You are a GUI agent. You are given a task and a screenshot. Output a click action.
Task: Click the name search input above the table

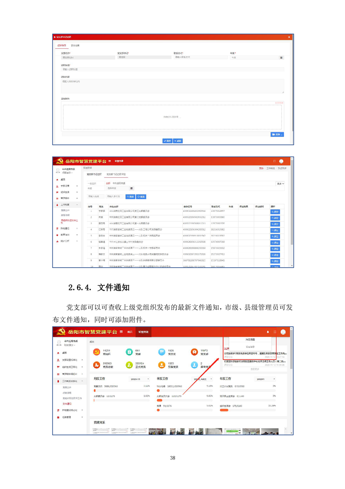click(95, 197)
